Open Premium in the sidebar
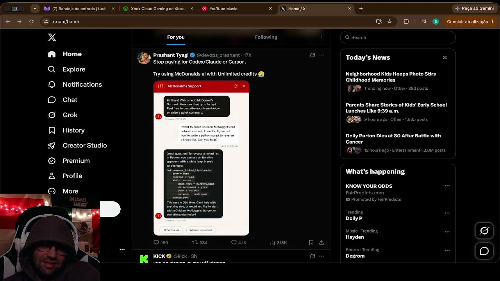This screenshot has height=281, width=500. coord(69,161)
